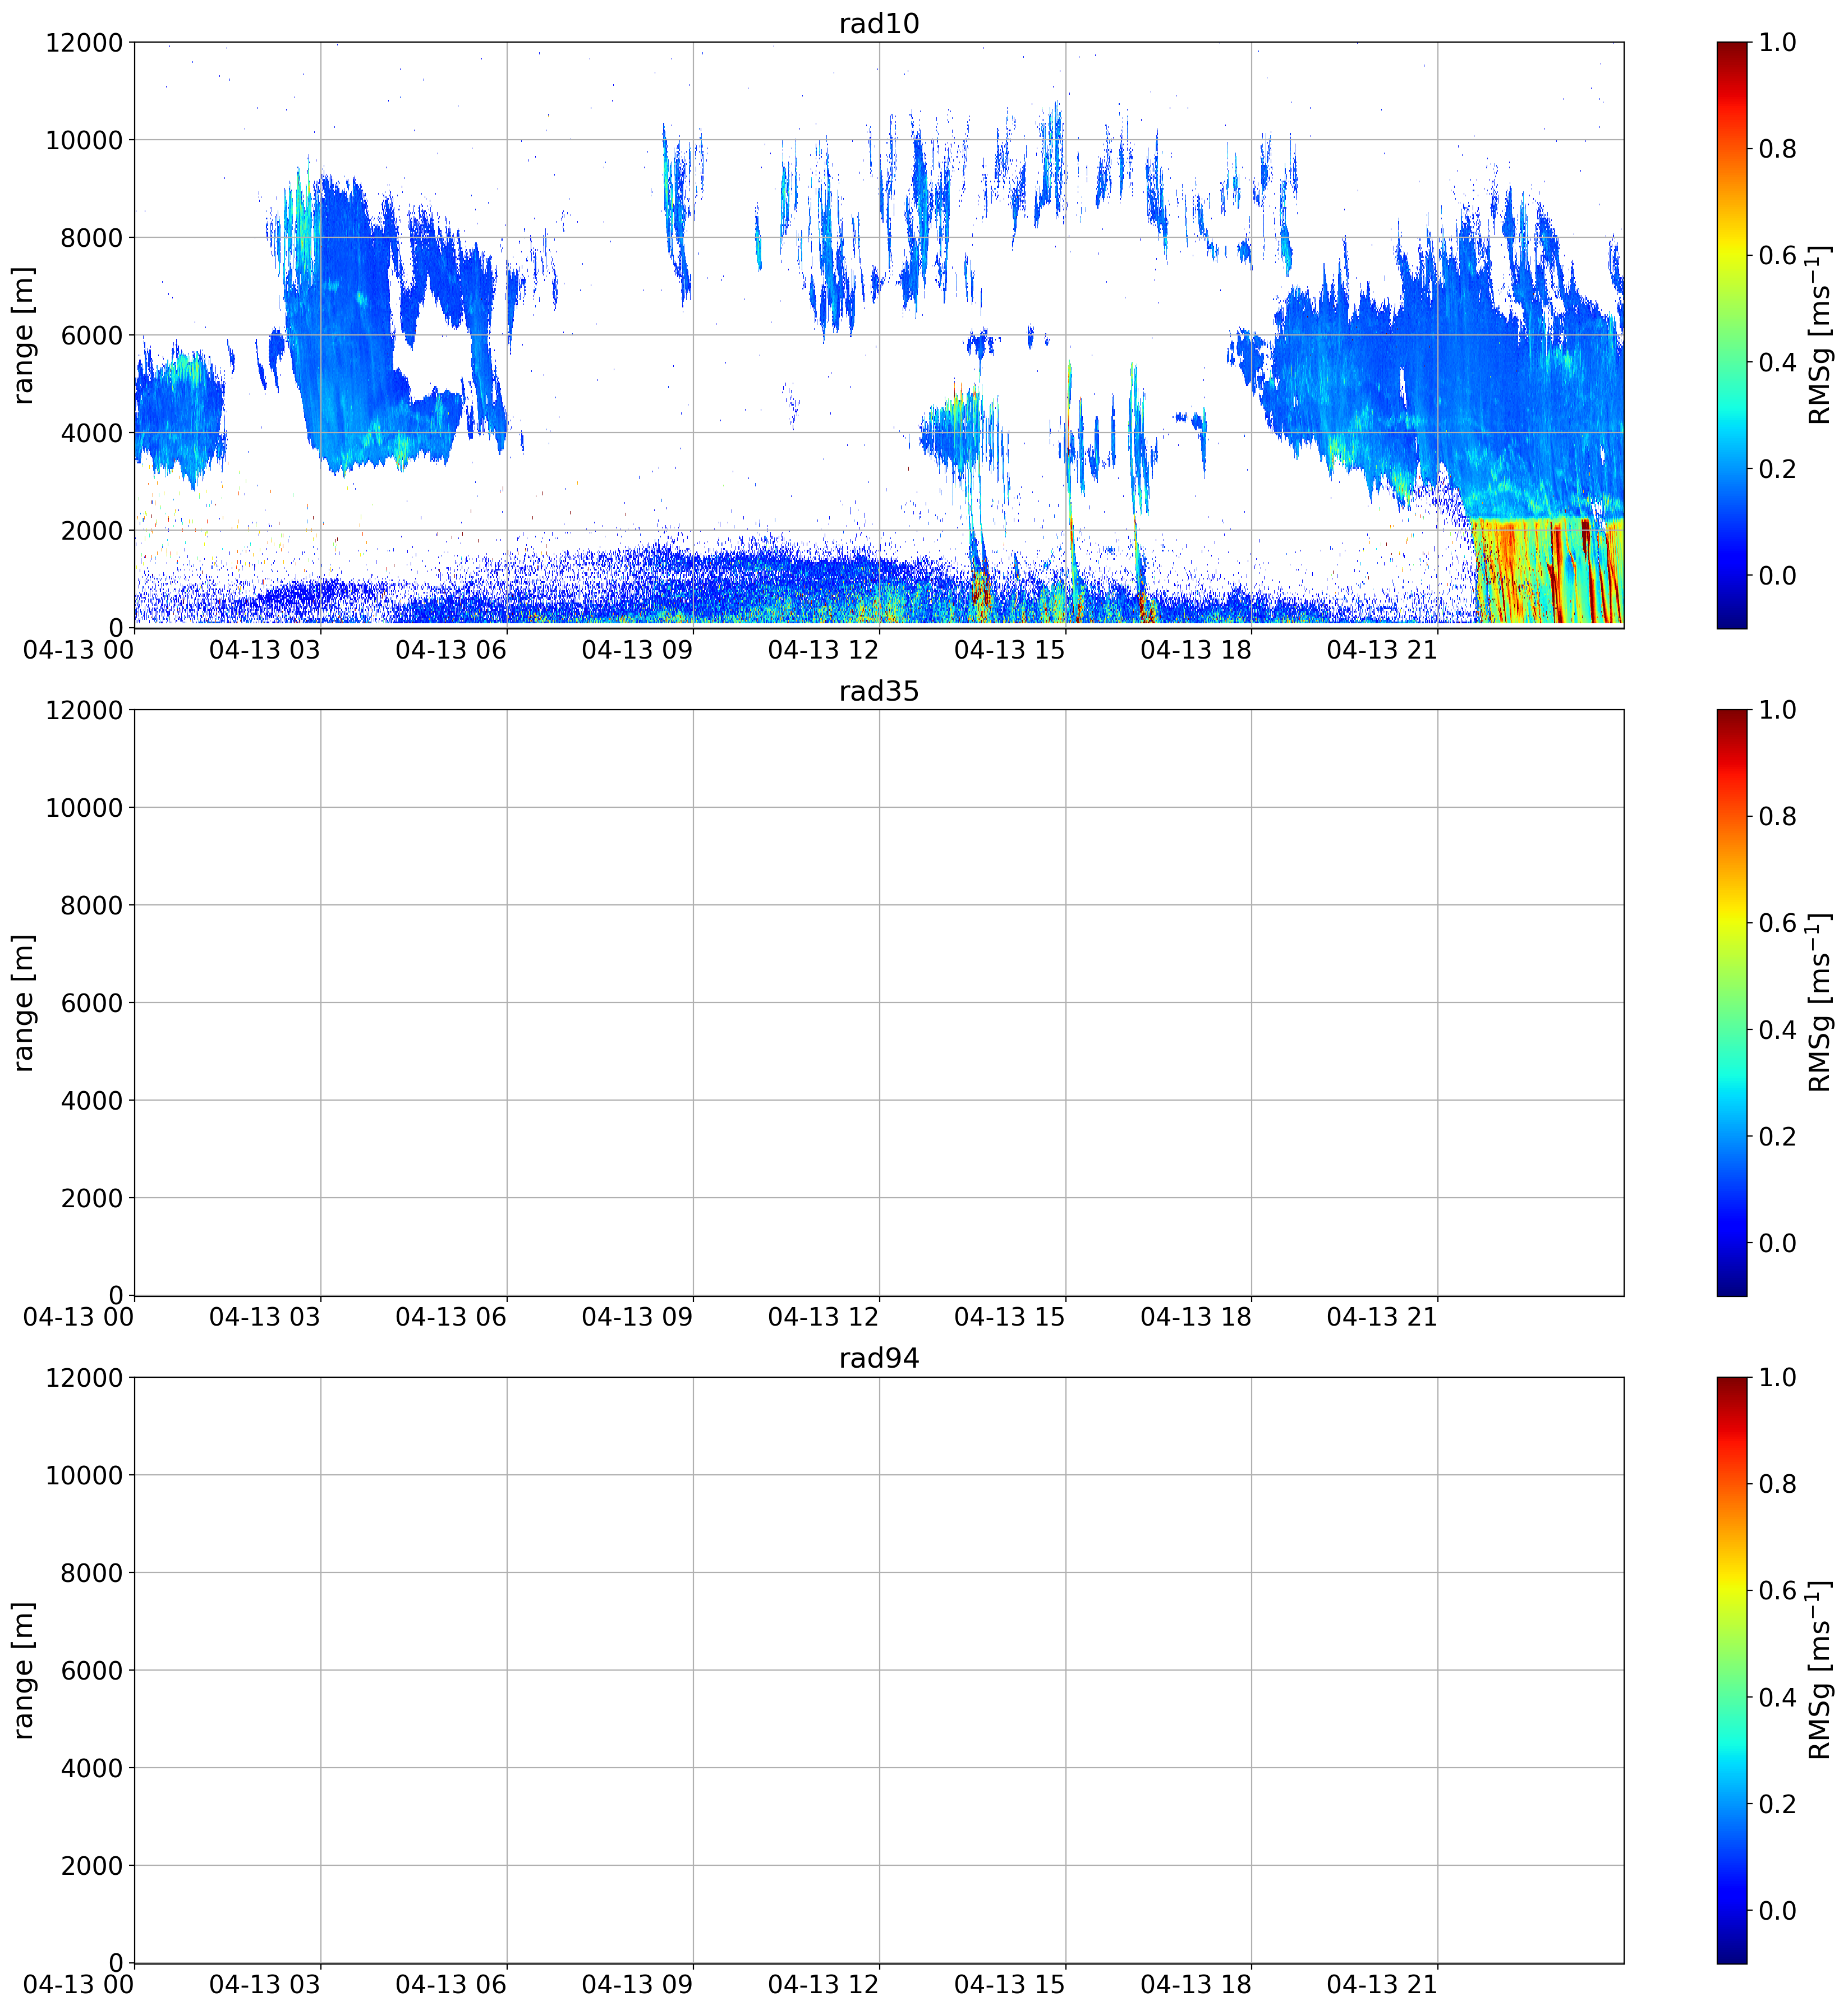This screenshot has height=2010, width=1848.
Task: Select the rad10 colorbar gradient
Action: coord(1732,335)
